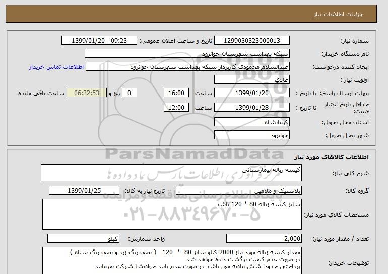Click the text ساعت باقی مانده
The height and width of the screenshot is (274, 388).
click(x=41, y=93)
